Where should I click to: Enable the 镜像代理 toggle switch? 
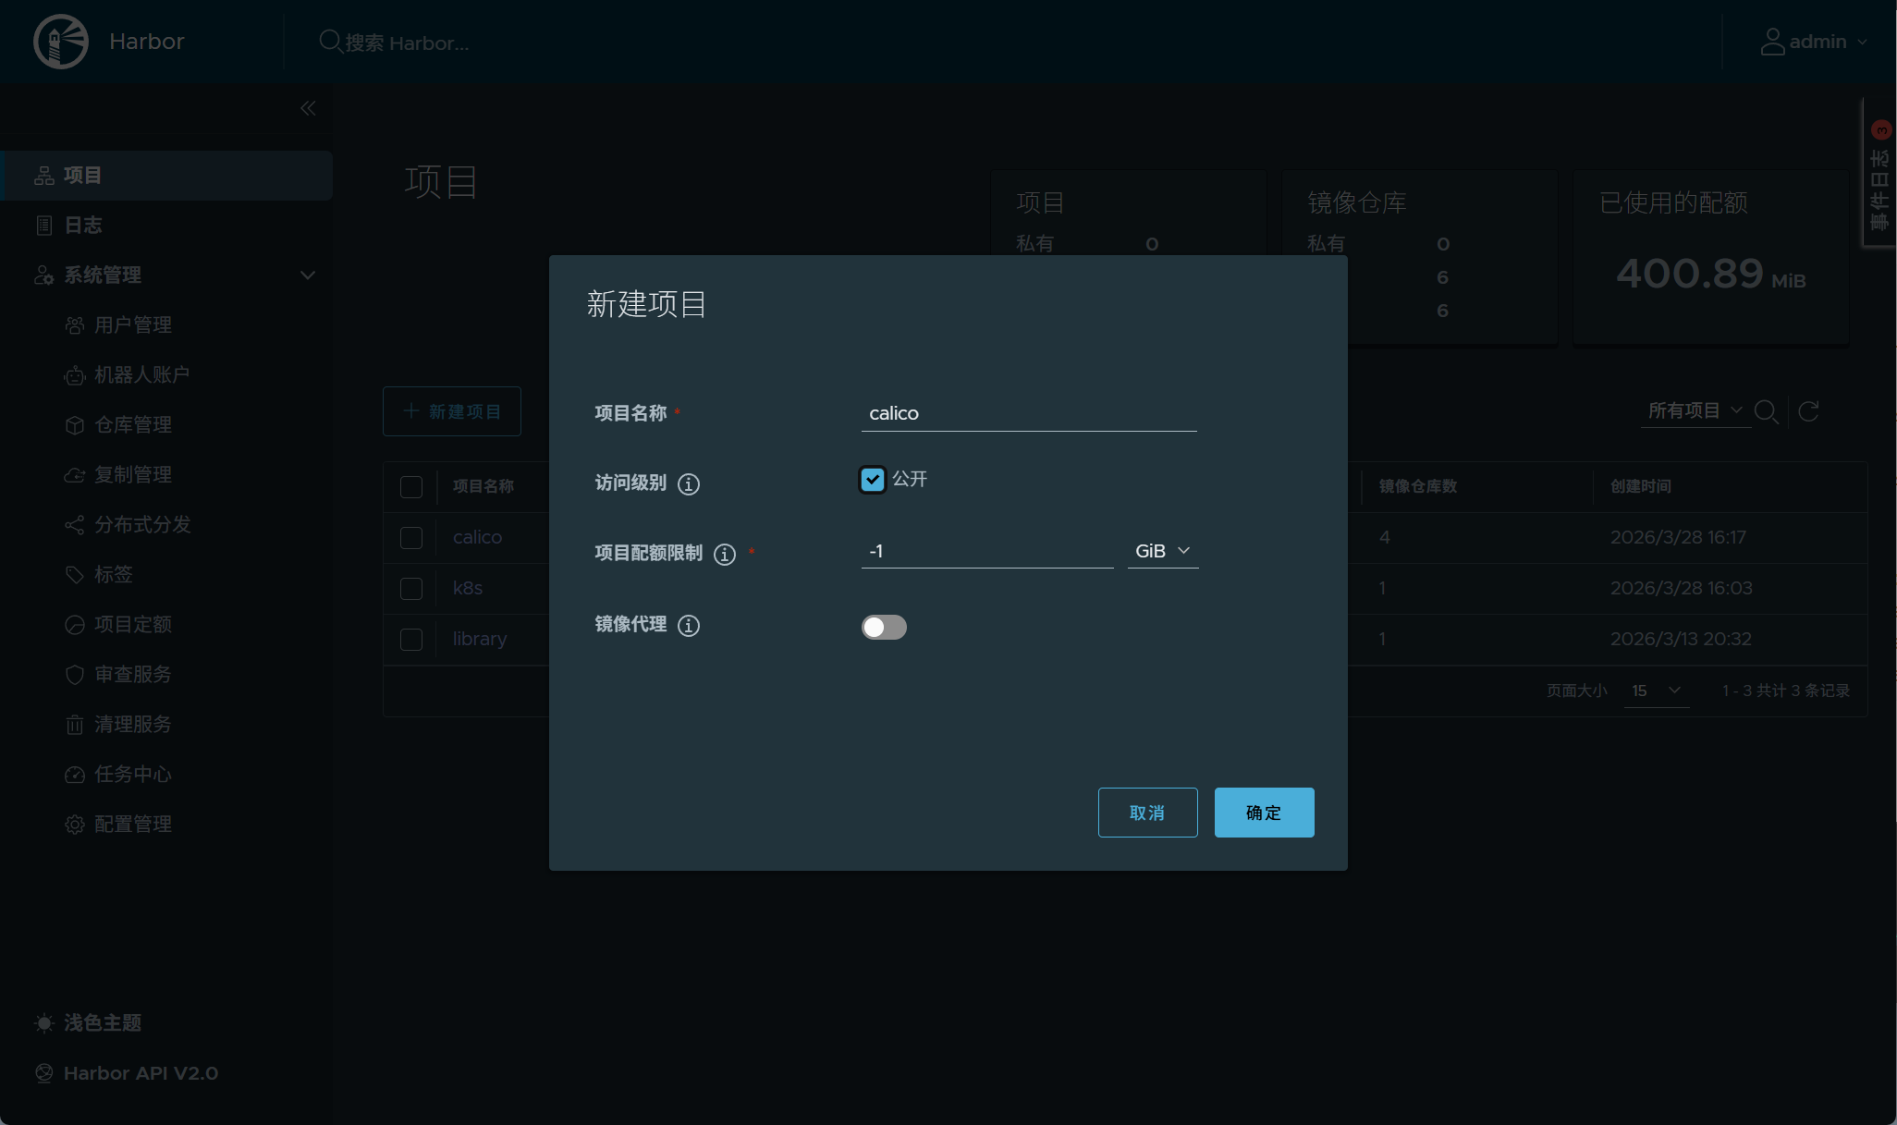tap(884, 627)
